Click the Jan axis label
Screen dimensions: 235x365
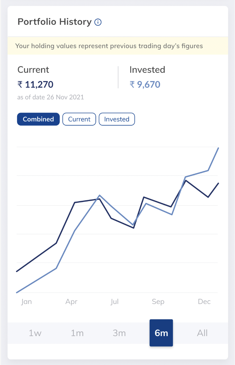point(26,301)
